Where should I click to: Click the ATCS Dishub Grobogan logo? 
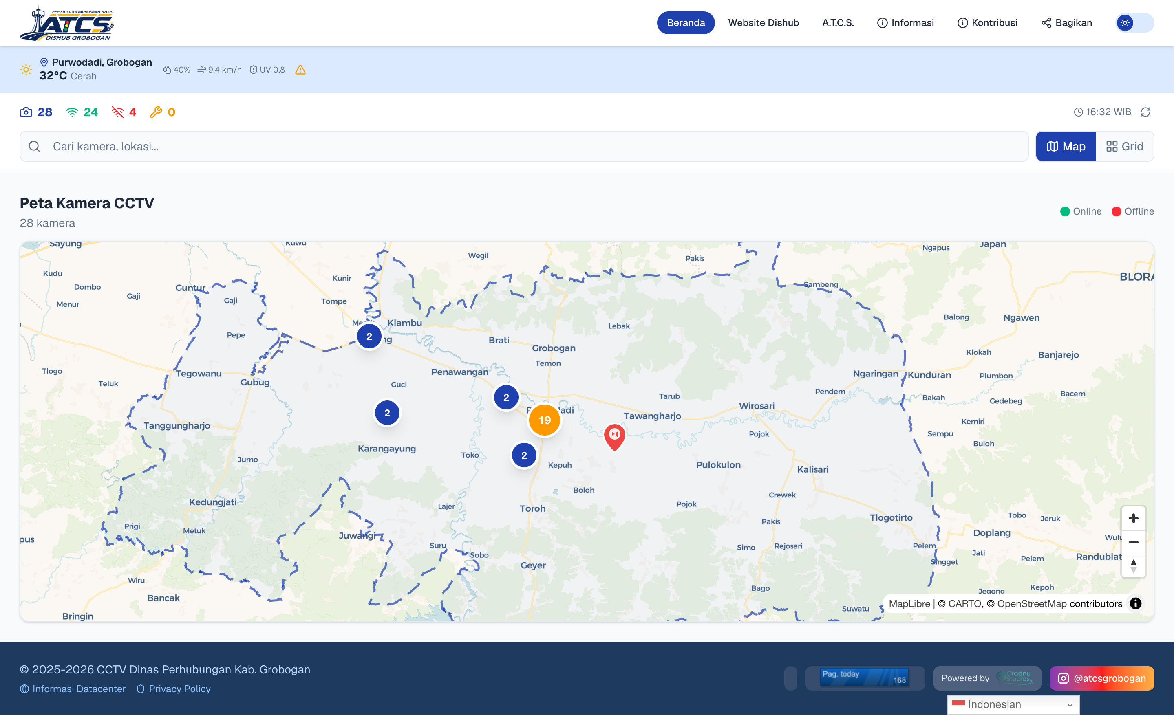pos(67,23)
